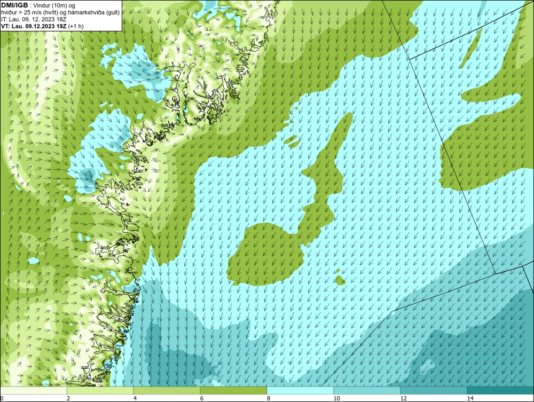Click the legend label 2
534x402 pixels.
pos(68,399)
